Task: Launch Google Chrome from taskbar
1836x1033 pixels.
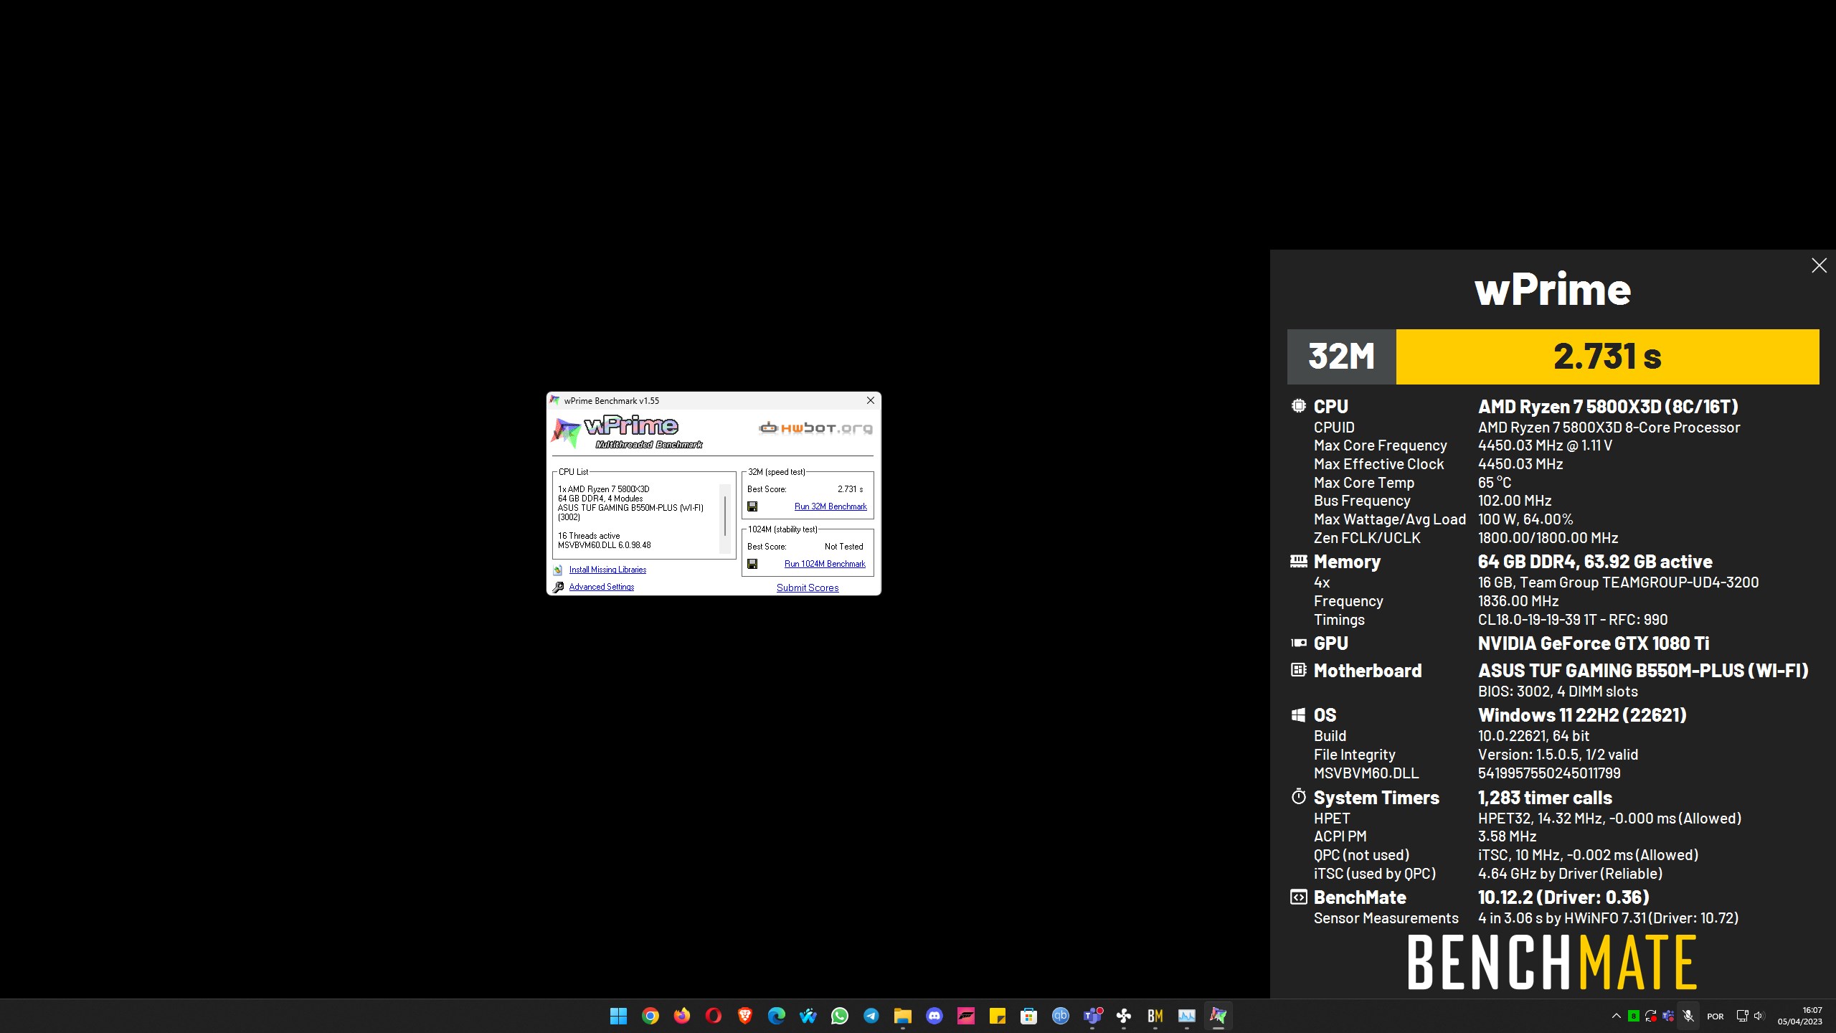Action: click(x=650, y=1016)
